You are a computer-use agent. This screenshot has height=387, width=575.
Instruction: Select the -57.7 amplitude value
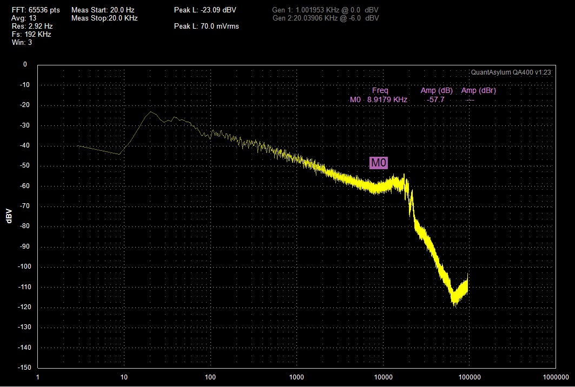(435, 99)
